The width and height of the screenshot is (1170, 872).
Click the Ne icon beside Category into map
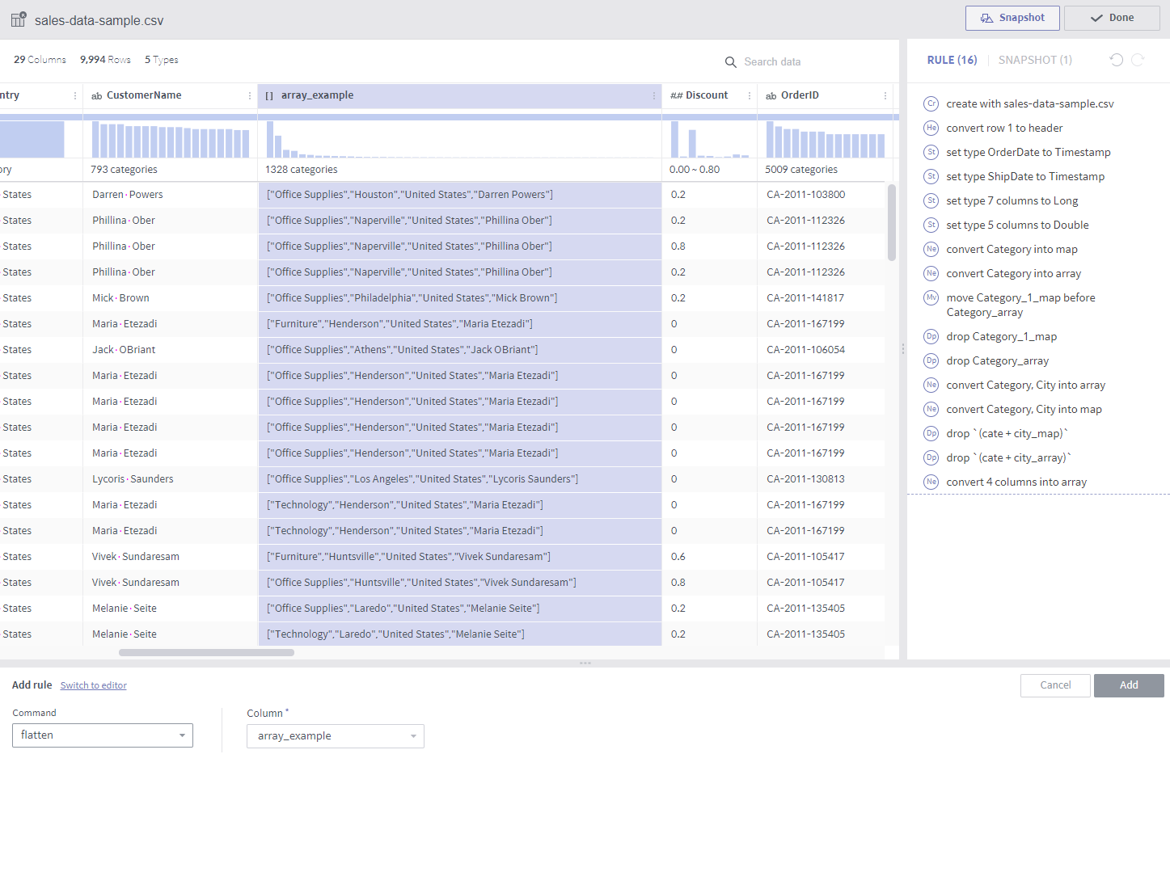(x=931, y=249)
